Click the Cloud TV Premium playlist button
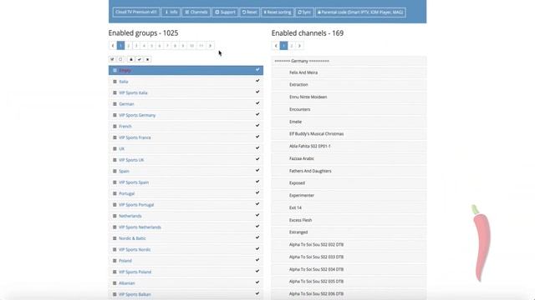Screen dimensions: 535x300 (x=136, y=12)
